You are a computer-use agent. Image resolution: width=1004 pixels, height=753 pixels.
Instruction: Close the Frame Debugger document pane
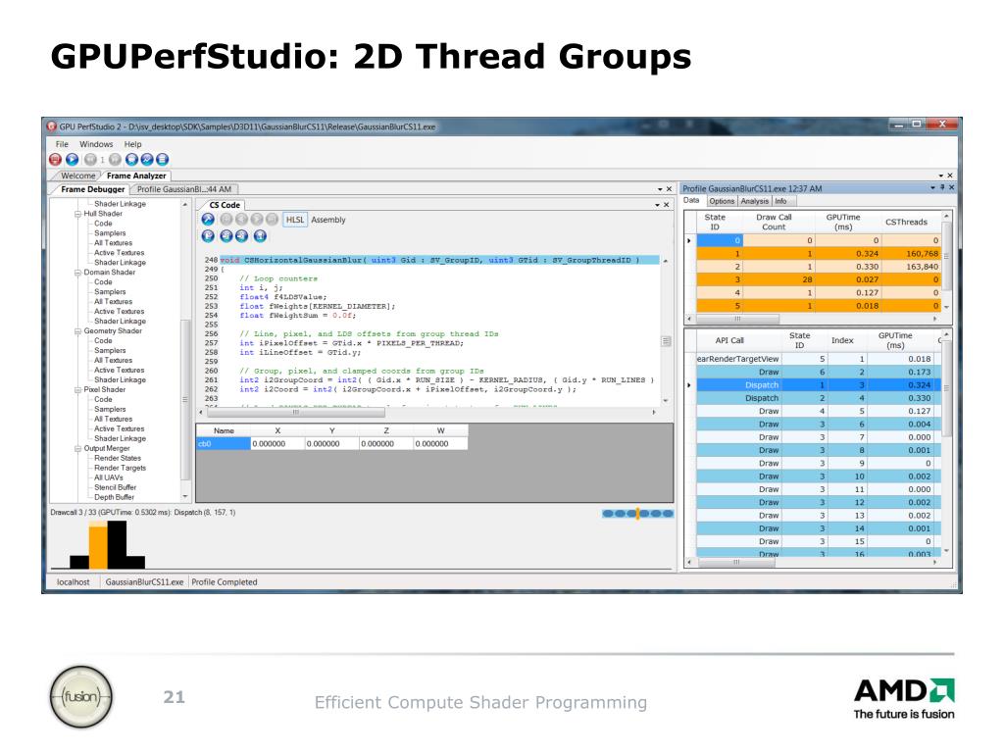point(669,189)
